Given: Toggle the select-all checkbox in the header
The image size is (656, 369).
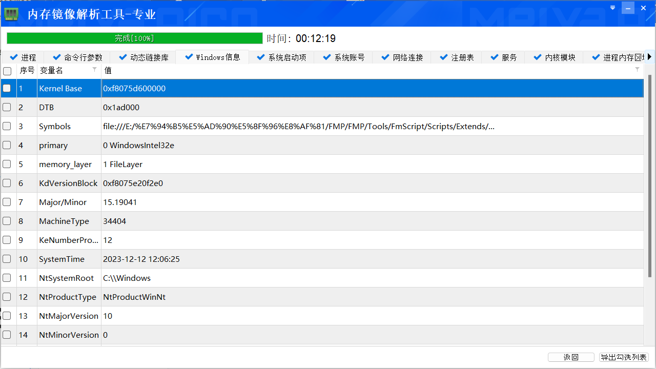Looking at the screenshot, I should [7, 71].
